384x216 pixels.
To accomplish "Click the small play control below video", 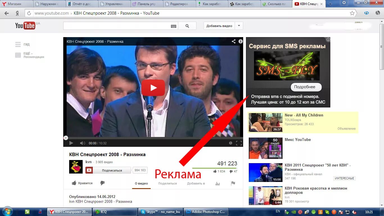I will click(71, 143).
